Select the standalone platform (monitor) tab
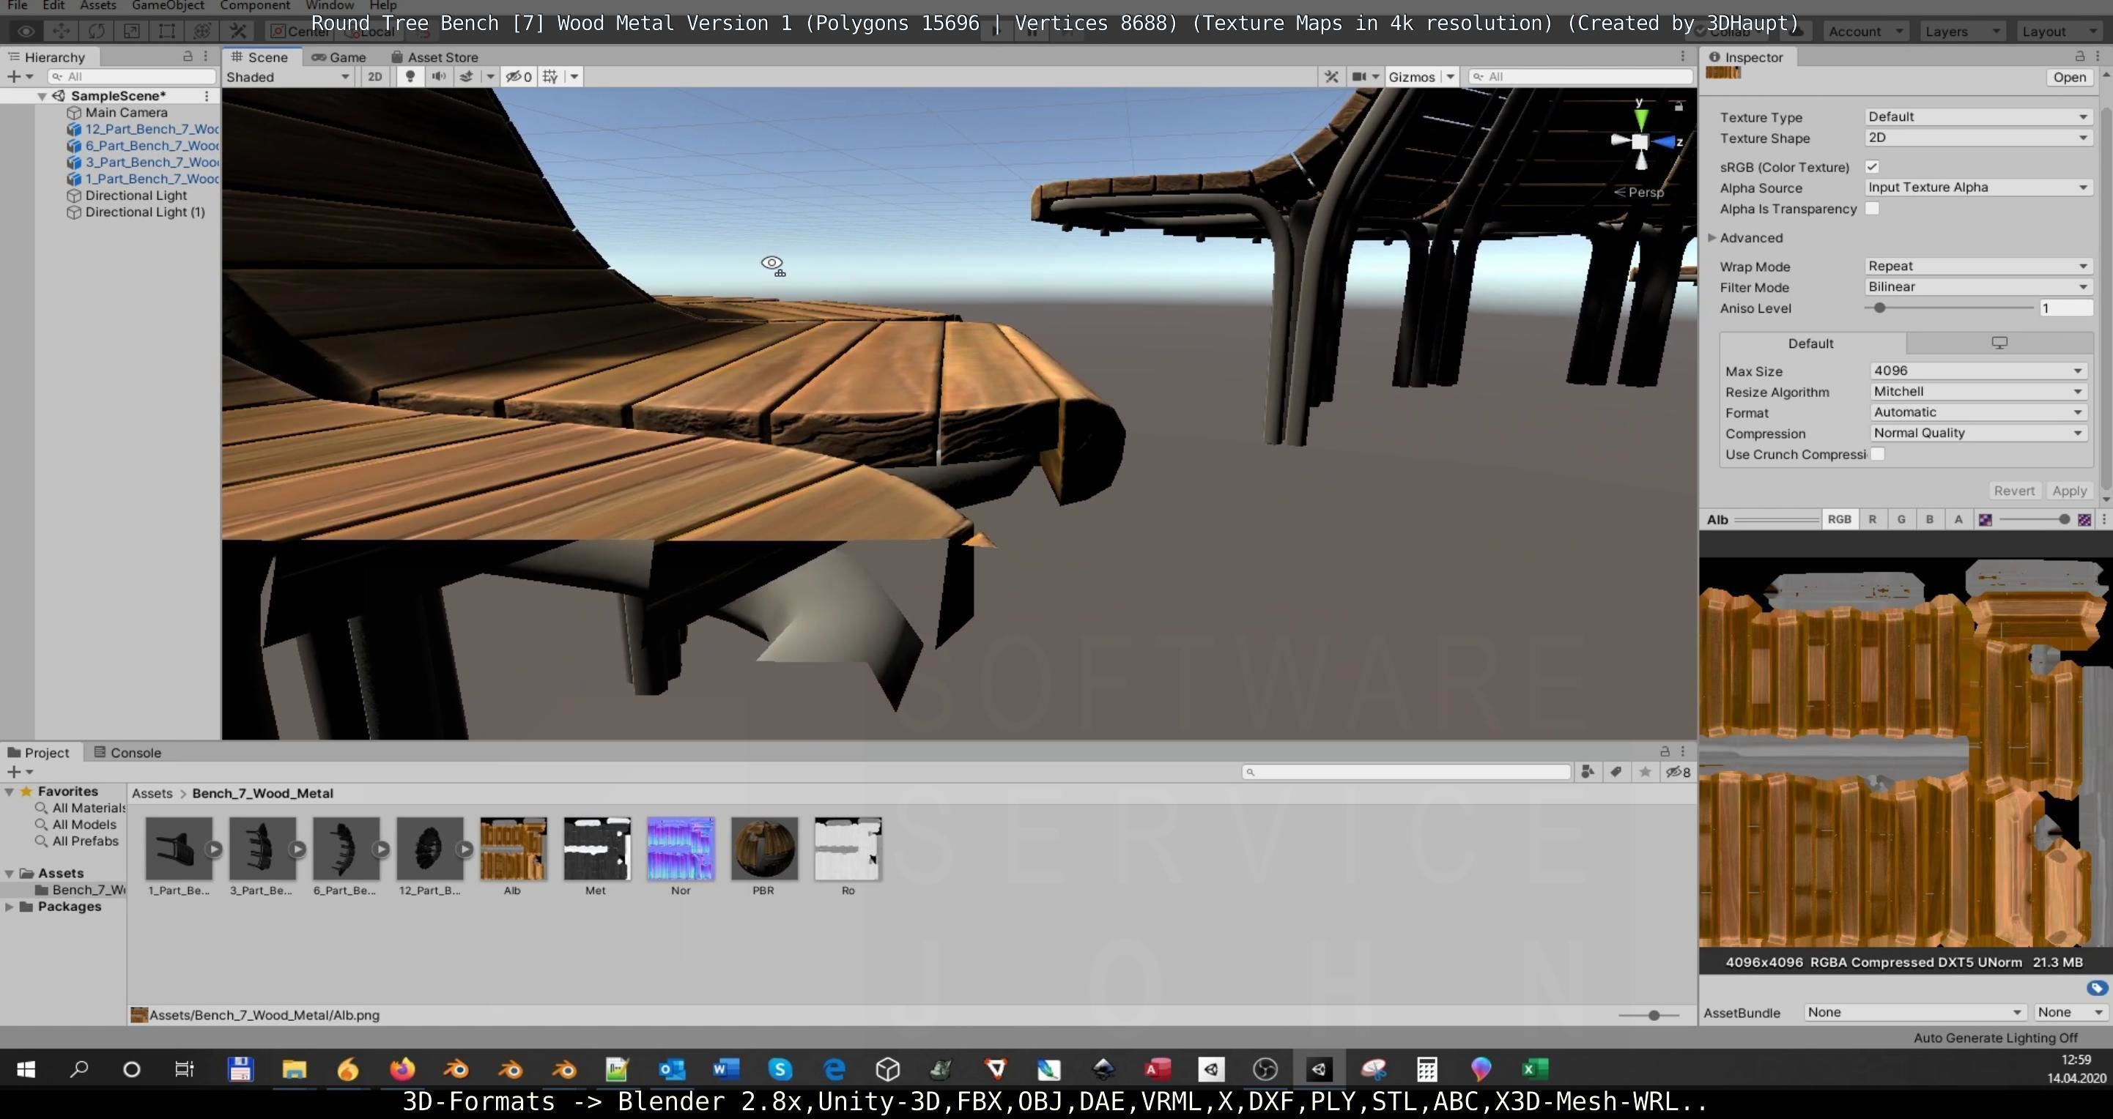This screenshot has height=1119, width=2113. pos(1999,343)
